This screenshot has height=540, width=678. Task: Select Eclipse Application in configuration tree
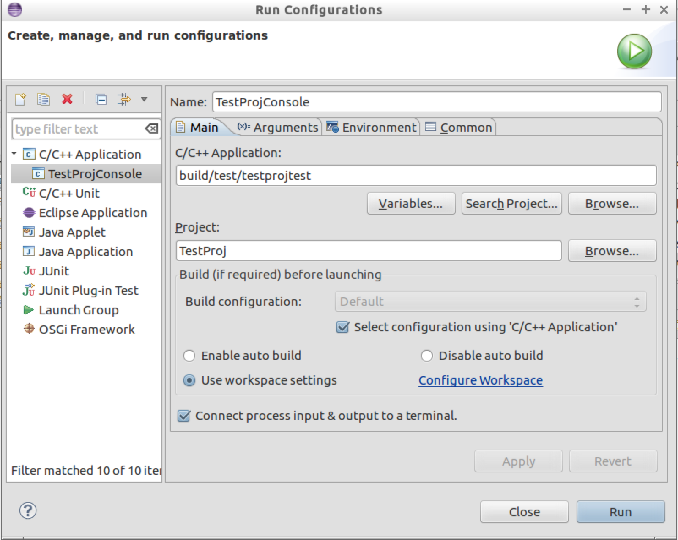click(93, 213)
